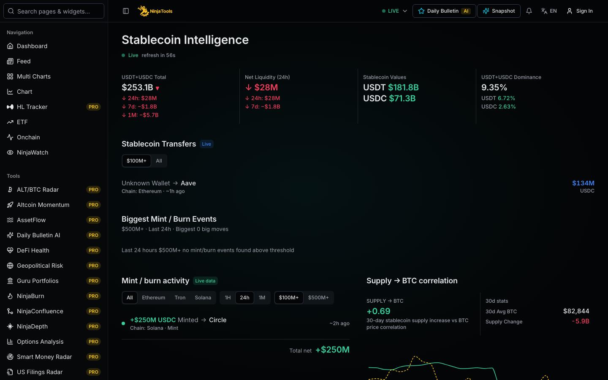Open the LIVE mode dropdown
Viewport: 608px width, 380px height.
(x=394, y=11)
